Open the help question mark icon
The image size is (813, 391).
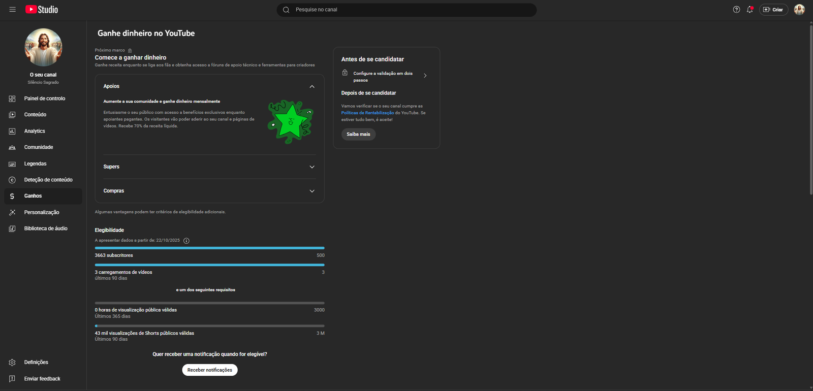point(736,10)
